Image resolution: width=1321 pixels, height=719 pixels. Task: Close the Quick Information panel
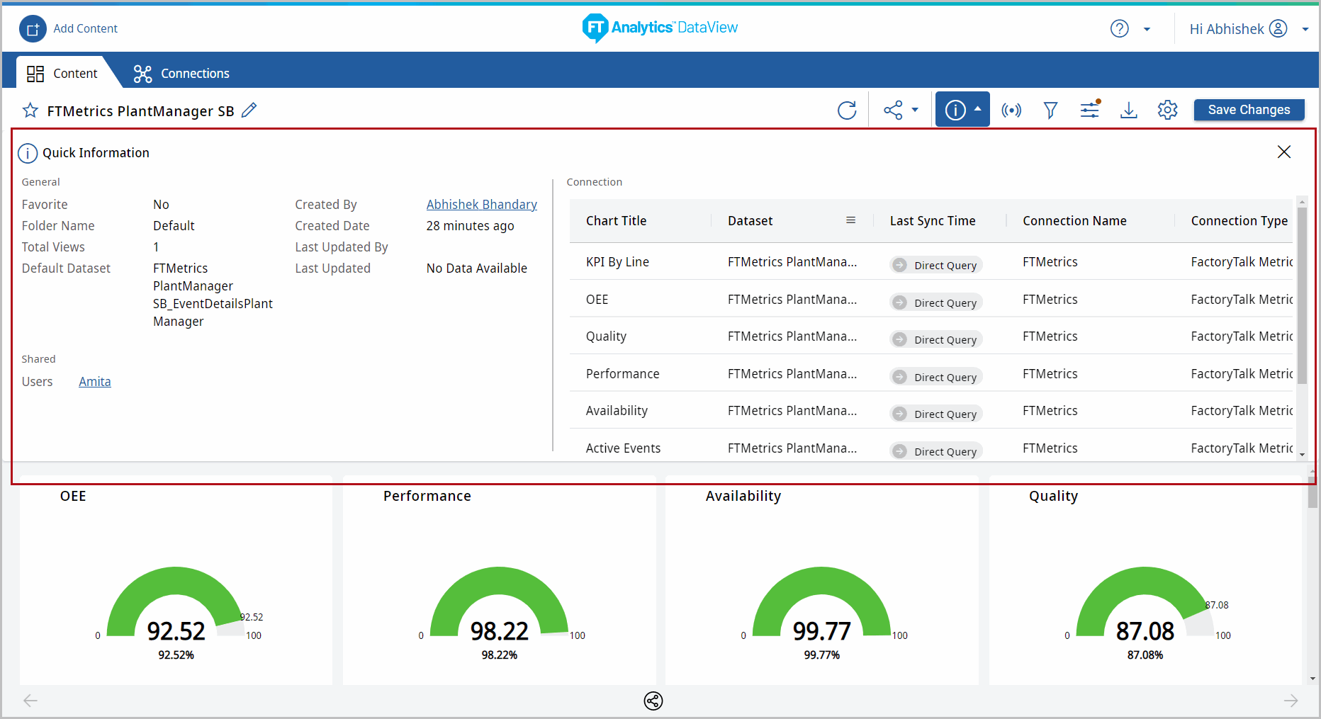[x=1284, y=152]
